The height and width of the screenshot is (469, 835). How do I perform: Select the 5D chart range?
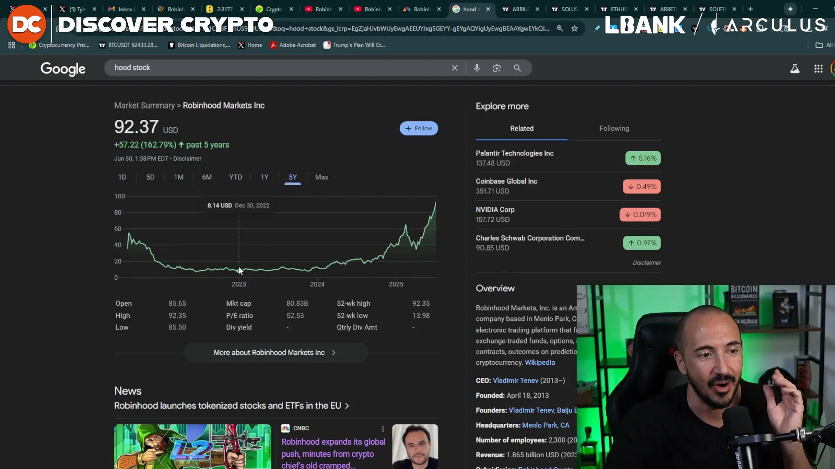150,177
